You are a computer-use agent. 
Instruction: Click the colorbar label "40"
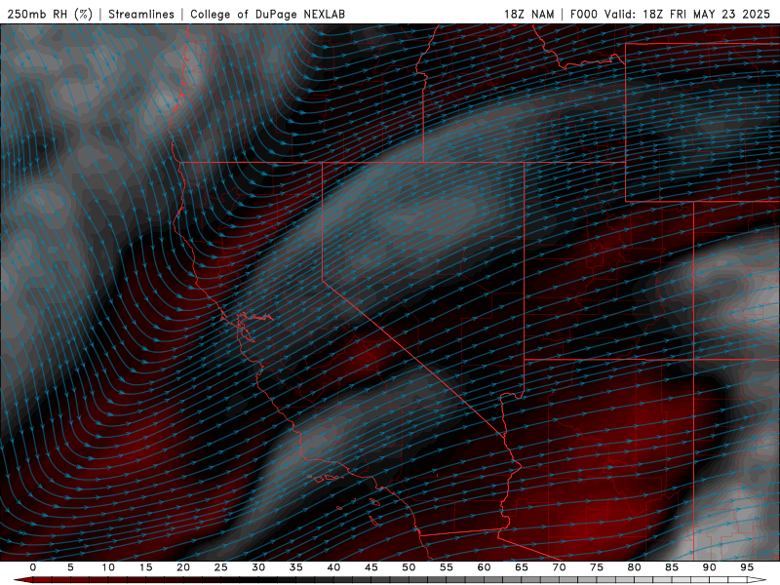333,567
